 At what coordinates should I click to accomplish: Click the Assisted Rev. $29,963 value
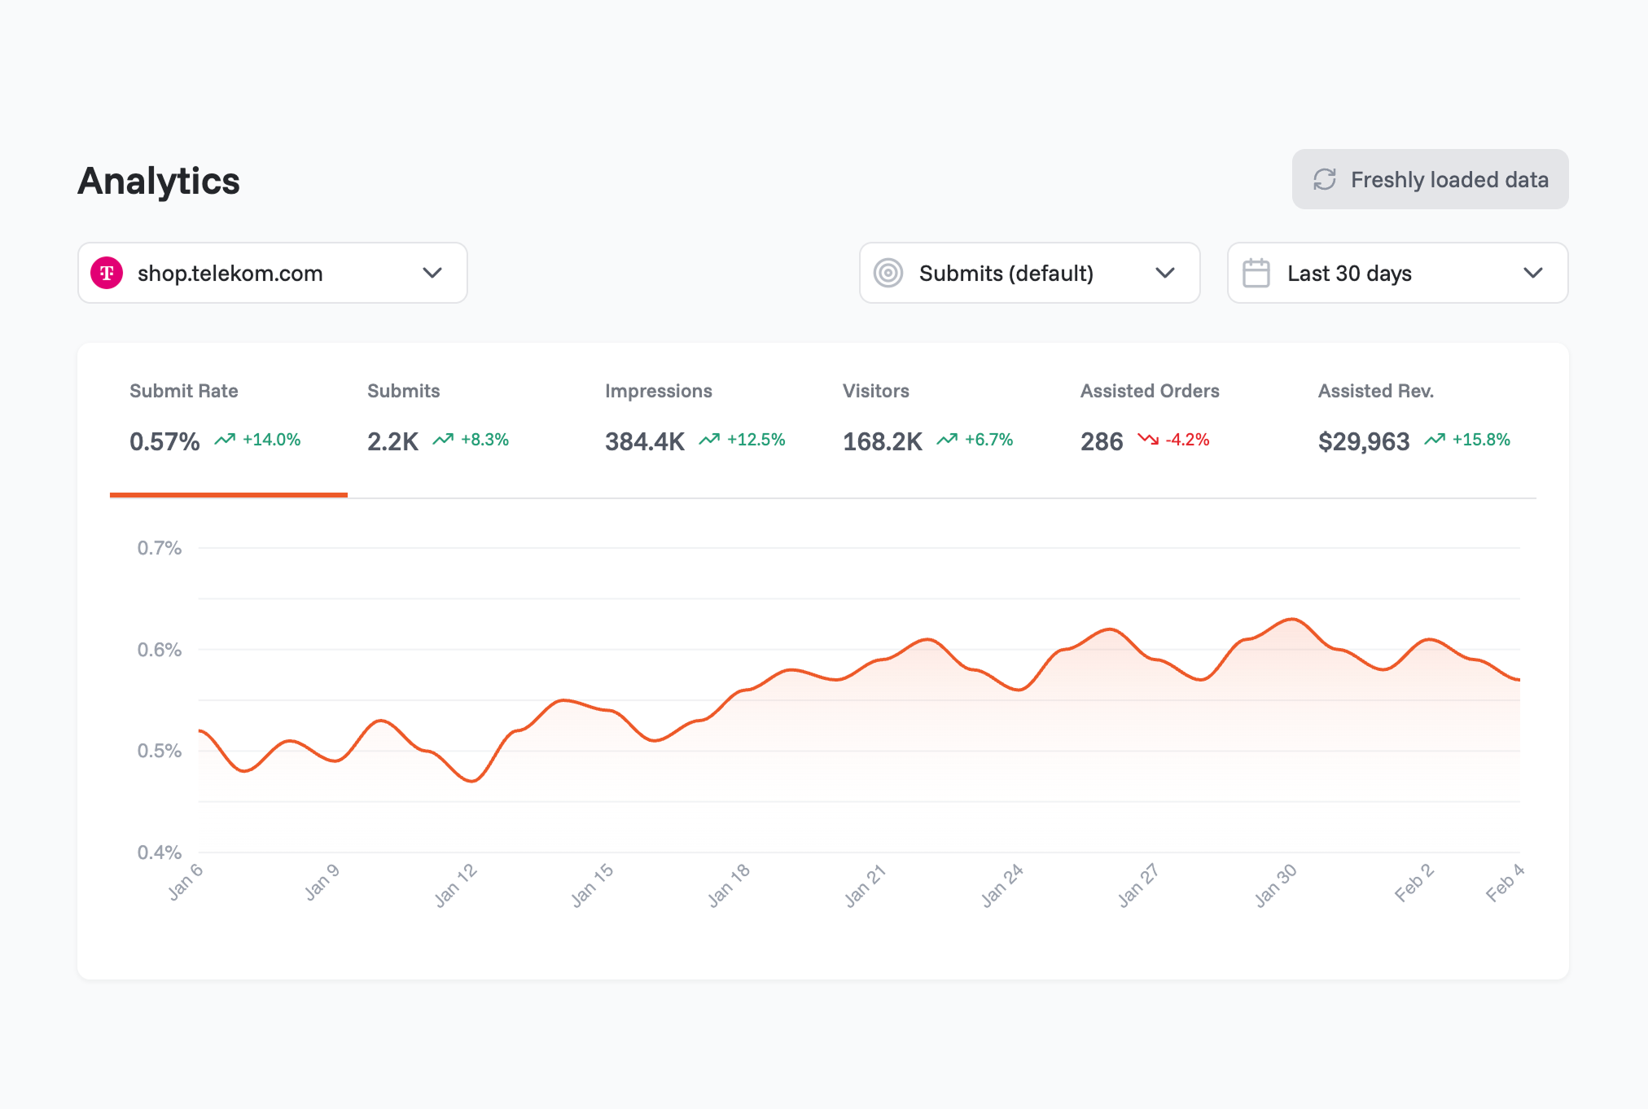(x=1363, y=441)
